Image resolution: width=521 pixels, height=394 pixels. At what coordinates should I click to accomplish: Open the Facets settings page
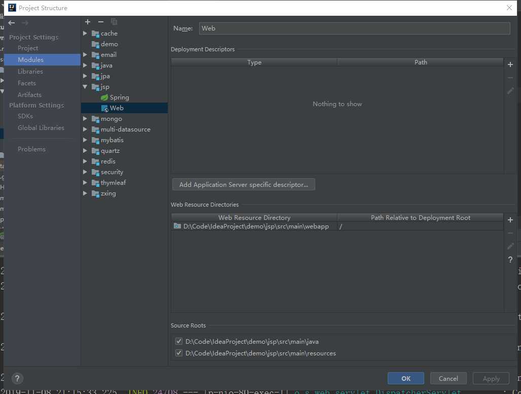pos(26,83)
